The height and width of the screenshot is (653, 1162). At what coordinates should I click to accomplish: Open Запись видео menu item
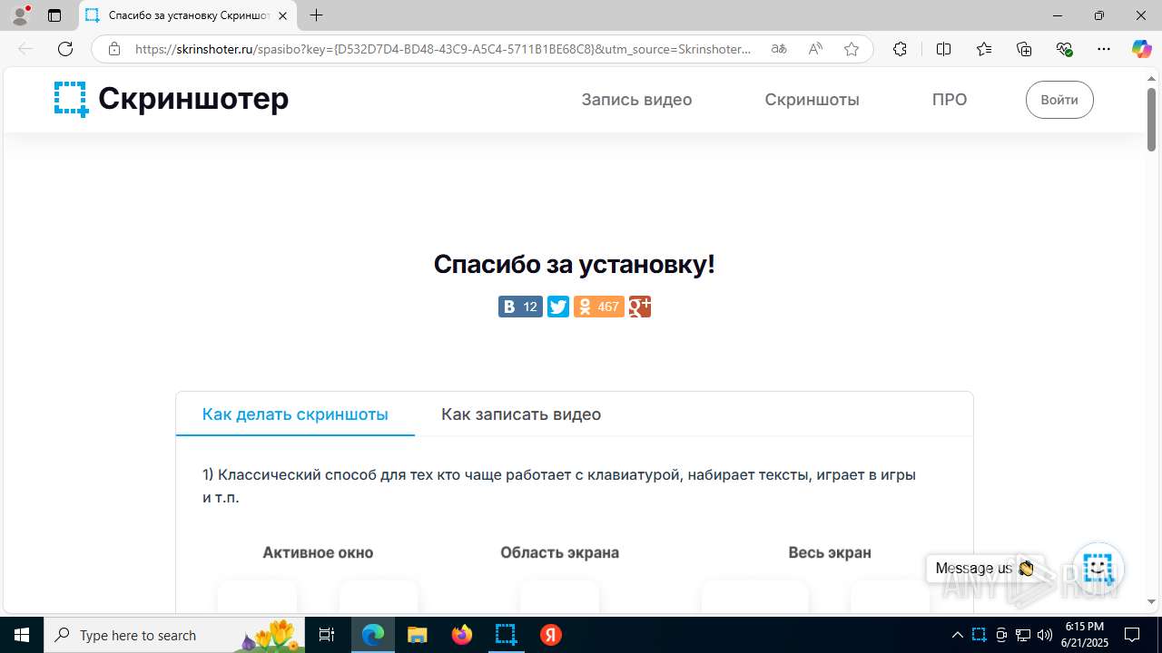tap(636, 100)
